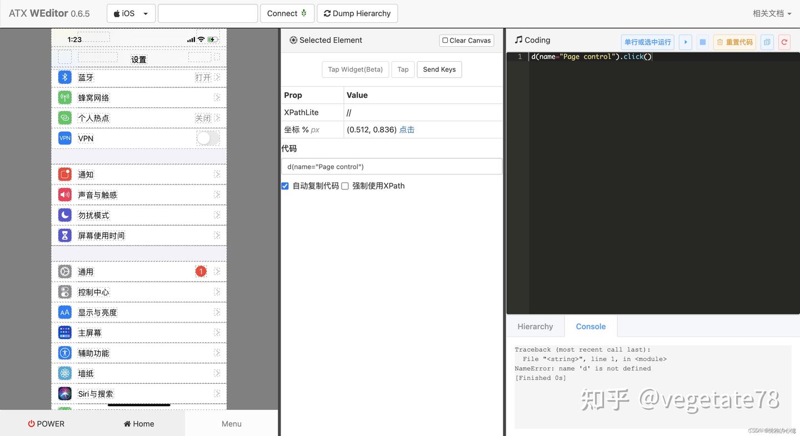800x436 pixels.
Task: Run the code with the play icon
Action: pyautogui.click(x=685, y=42)
